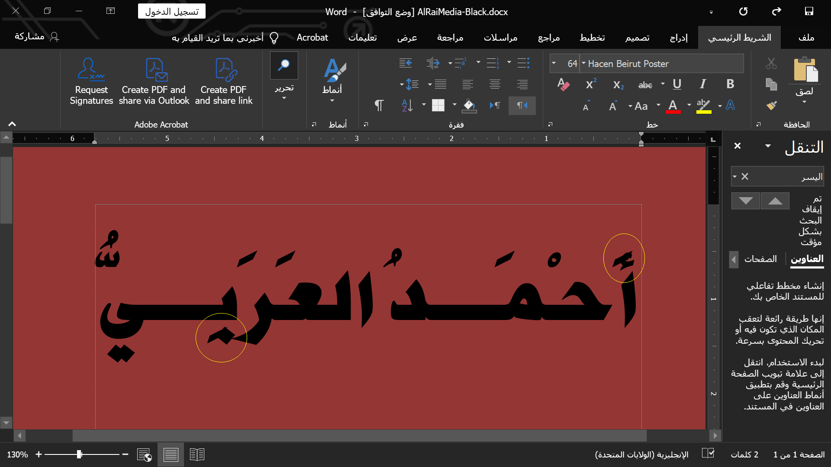Click the Cut scissors icon
This screenshot has width=831, height=467.
point(771,64)
